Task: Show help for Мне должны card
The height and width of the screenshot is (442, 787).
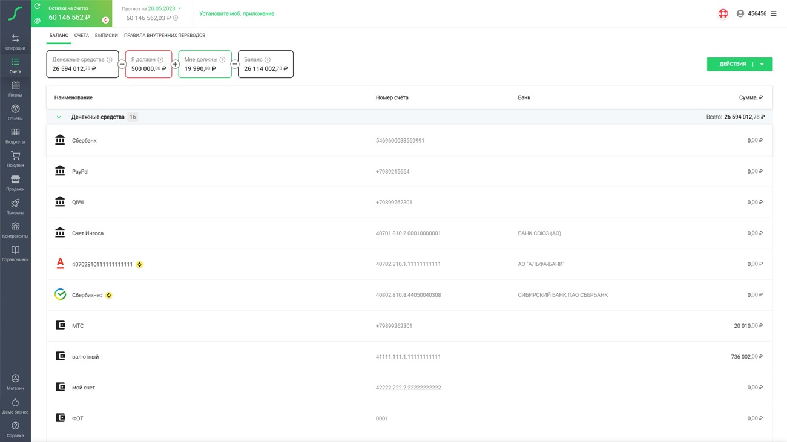Action: pyautogui.click(x=222, y=60)
